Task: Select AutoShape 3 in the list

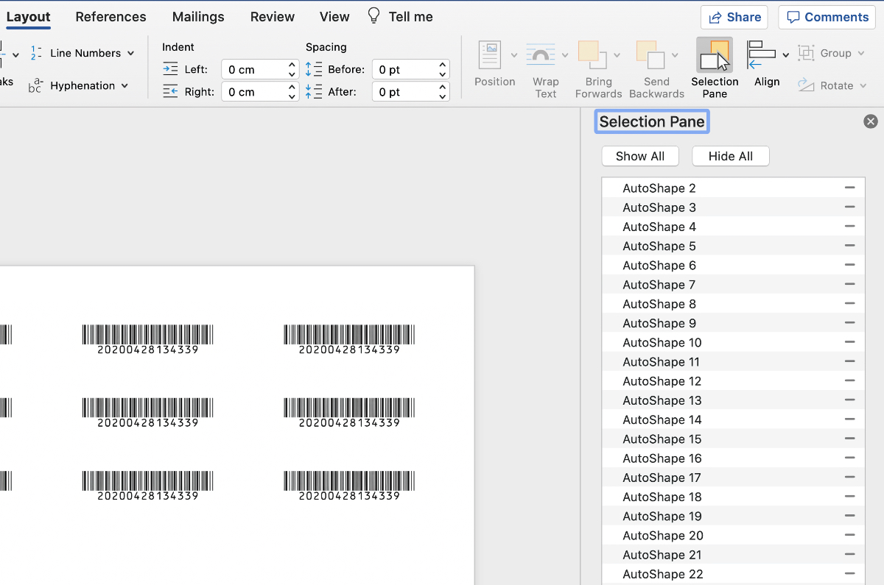Action: [x=733, y=208]
